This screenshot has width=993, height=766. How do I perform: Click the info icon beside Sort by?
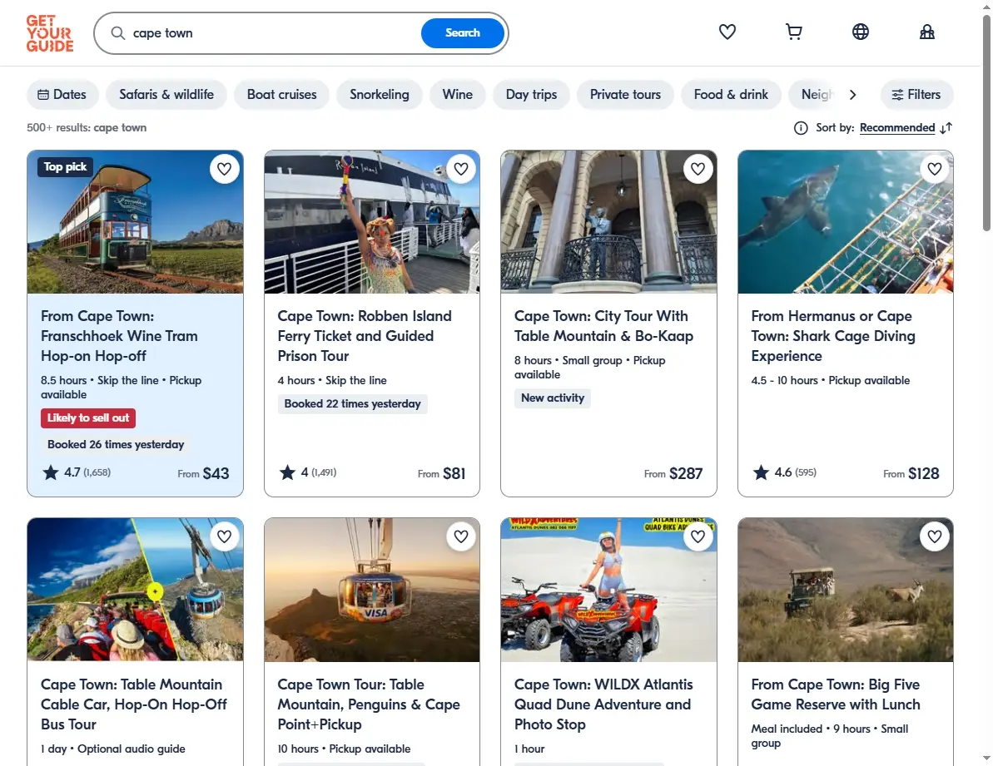(x=801, y=128)
